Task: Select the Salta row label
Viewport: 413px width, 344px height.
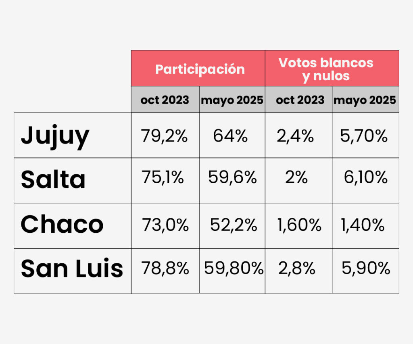Action: coord(53,179)
